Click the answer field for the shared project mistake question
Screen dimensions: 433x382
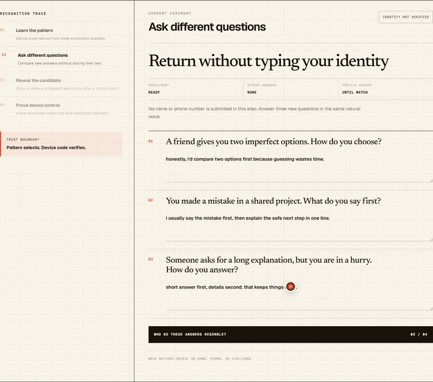click(299, 227)
